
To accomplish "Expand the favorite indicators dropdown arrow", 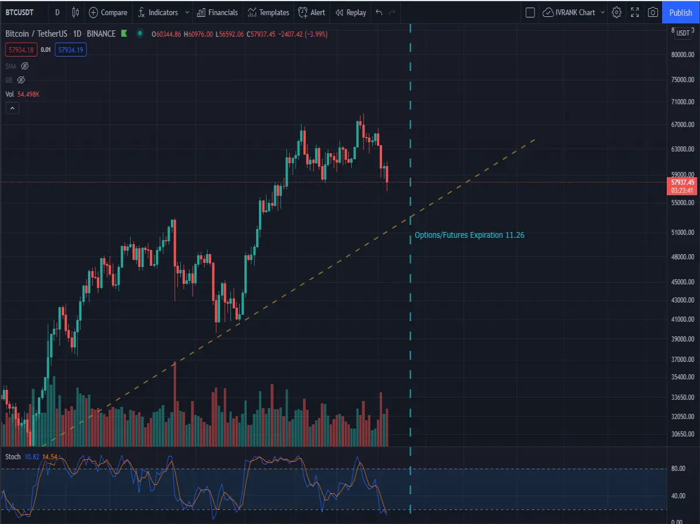I will click(x=187, y=12).
